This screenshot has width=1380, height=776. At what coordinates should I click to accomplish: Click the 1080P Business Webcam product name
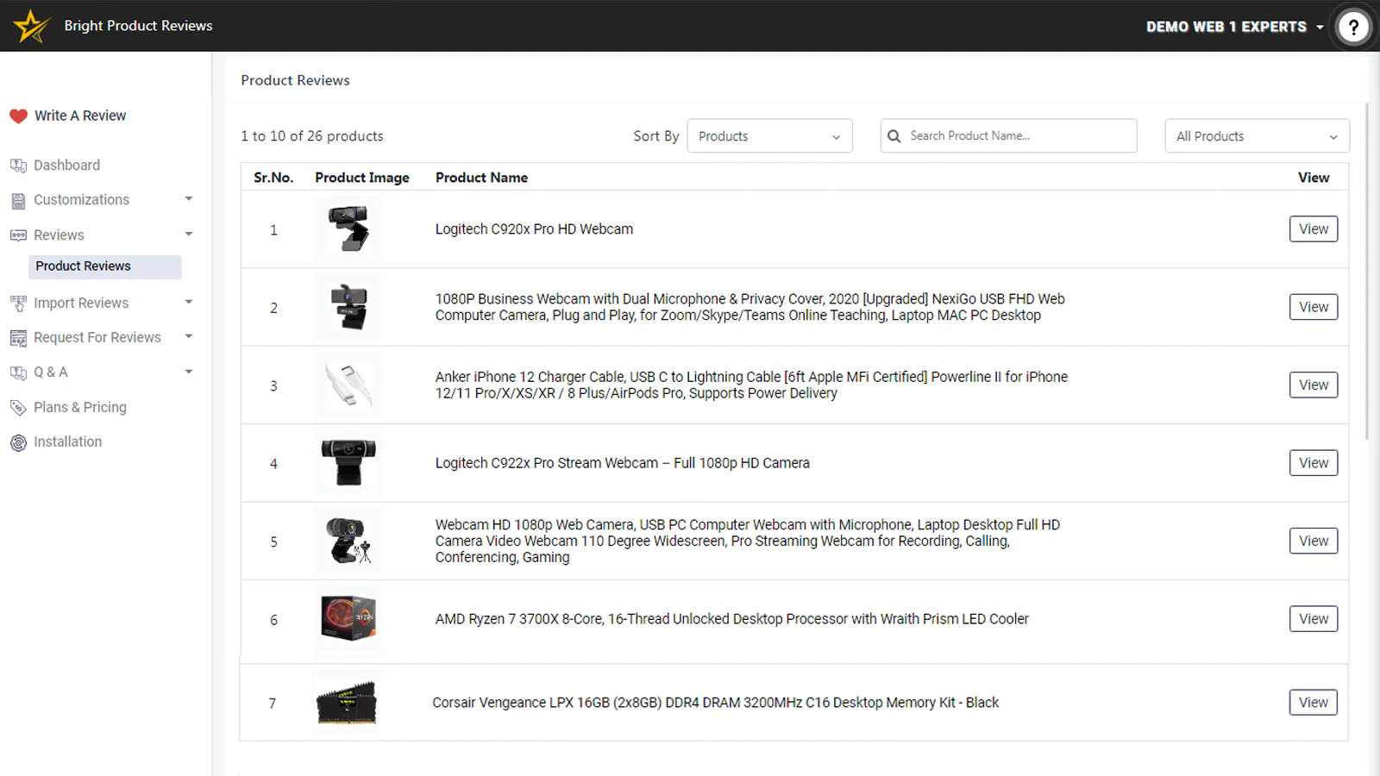[x=750, y=307]
